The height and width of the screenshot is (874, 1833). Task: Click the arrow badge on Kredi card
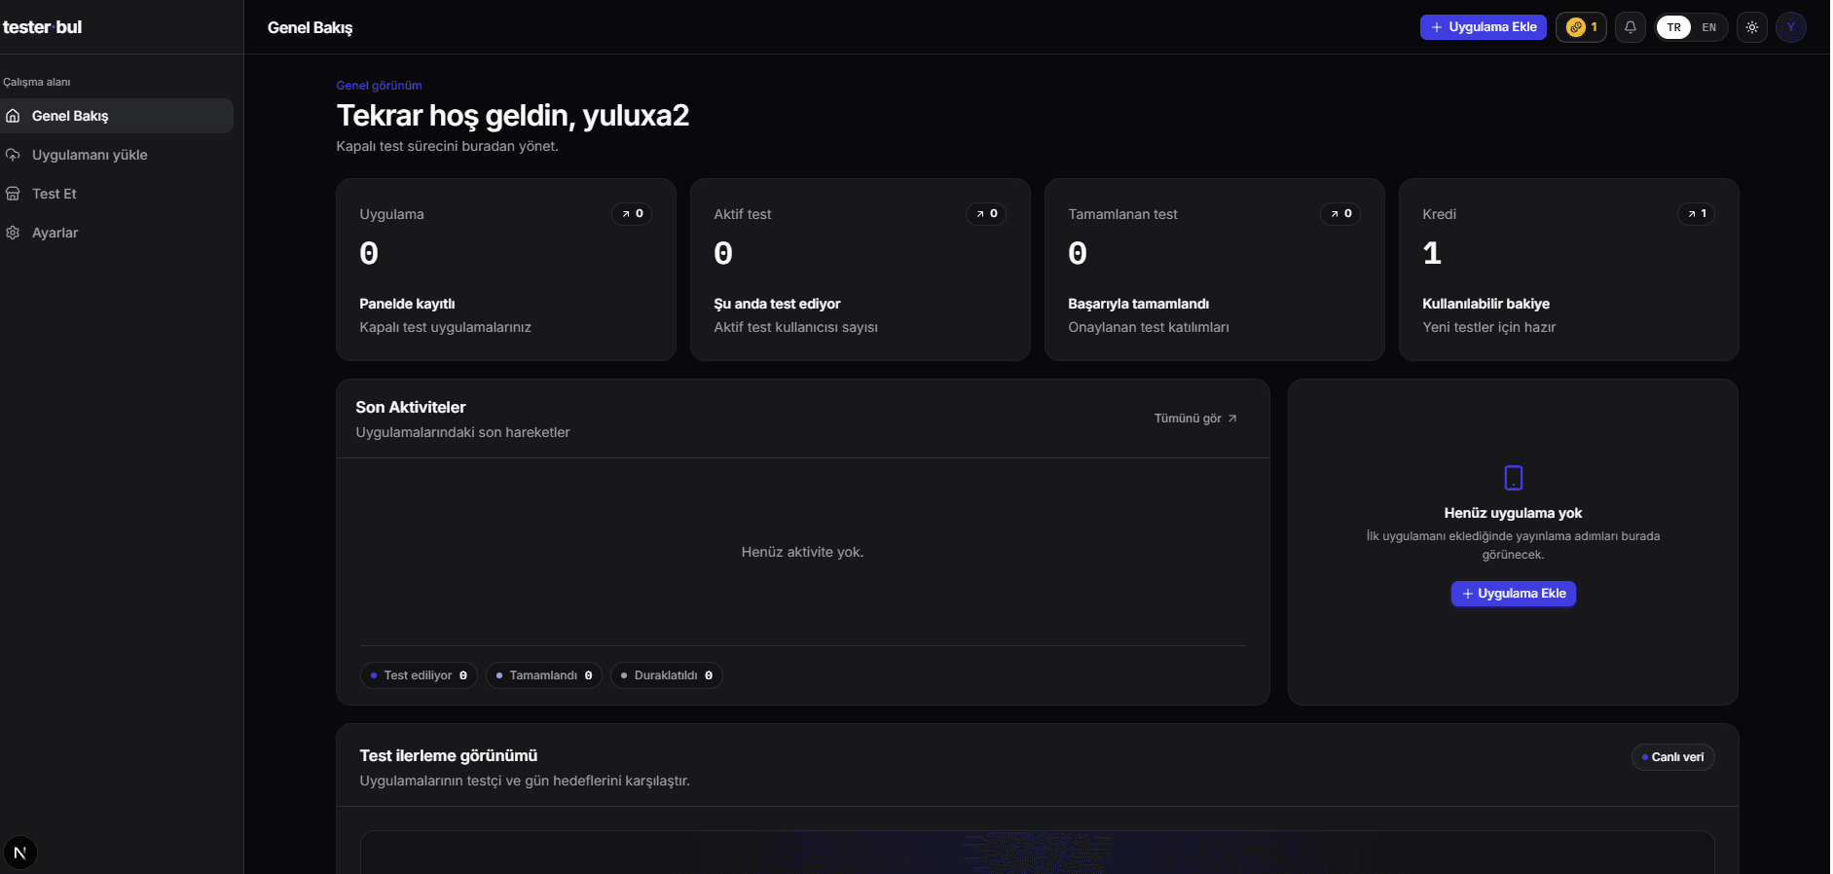pos(1697,214)
